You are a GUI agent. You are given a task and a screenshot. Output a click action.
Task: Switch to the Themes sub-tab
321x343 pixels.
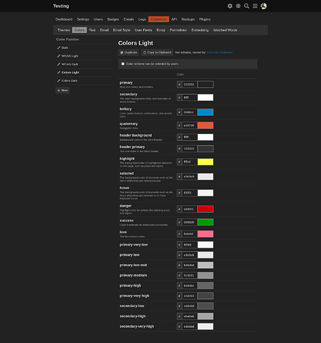(63, 30)
